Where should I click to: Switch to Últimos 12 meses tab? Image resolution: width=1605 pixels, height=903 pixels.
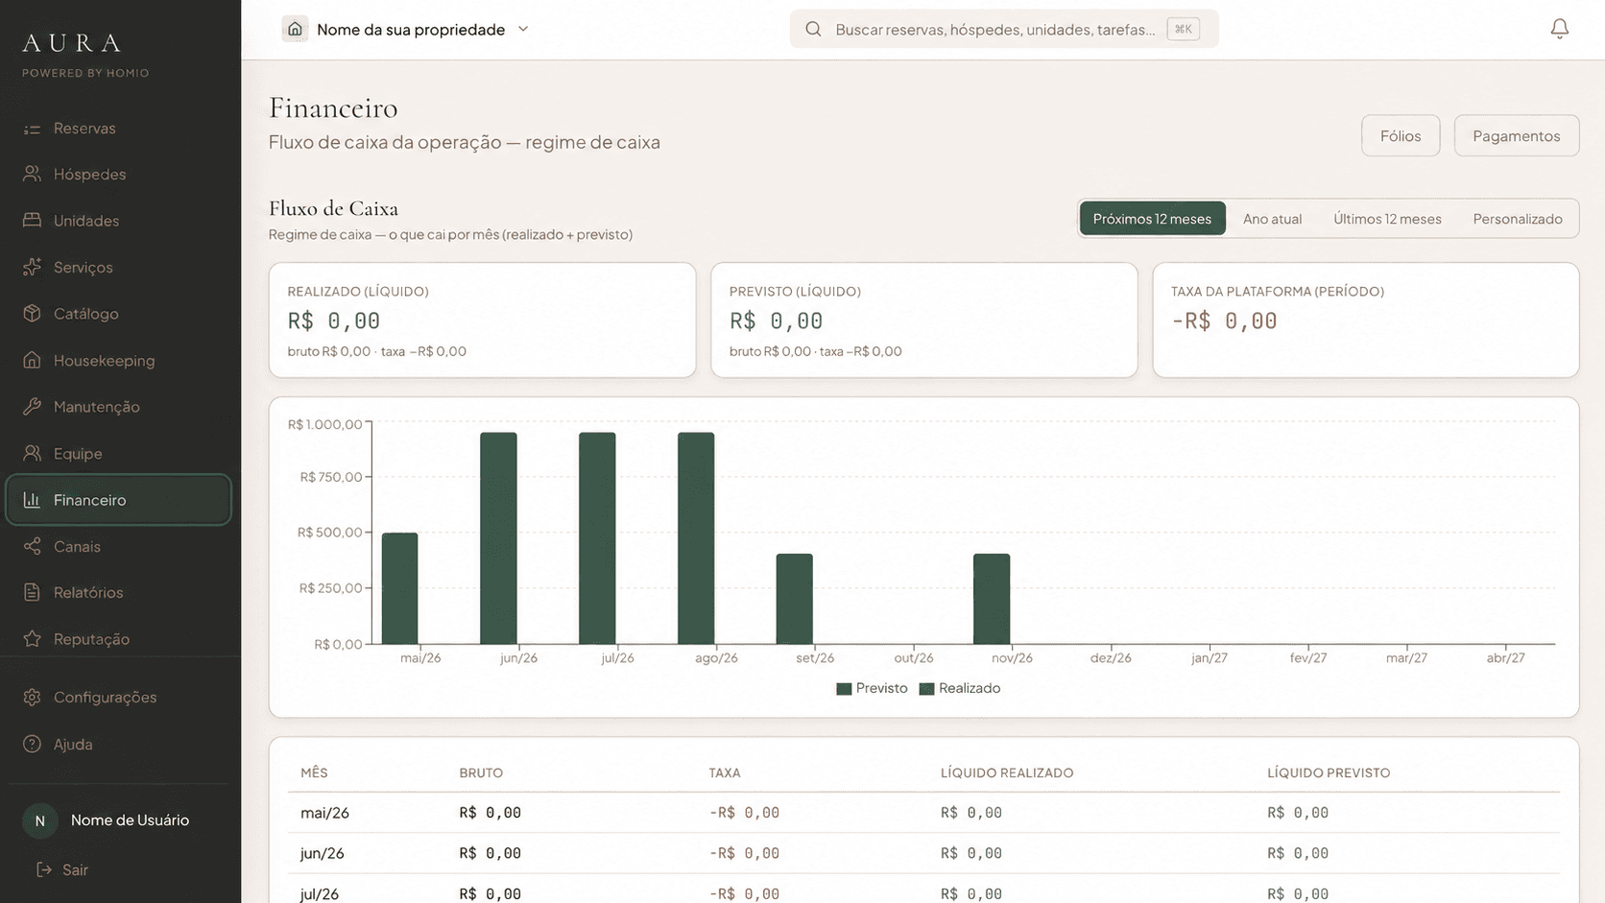tap(1387, 219)
